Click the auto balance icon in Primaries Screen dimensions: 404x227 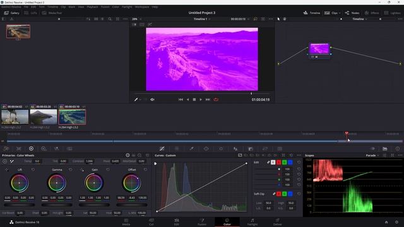point(4,161)
